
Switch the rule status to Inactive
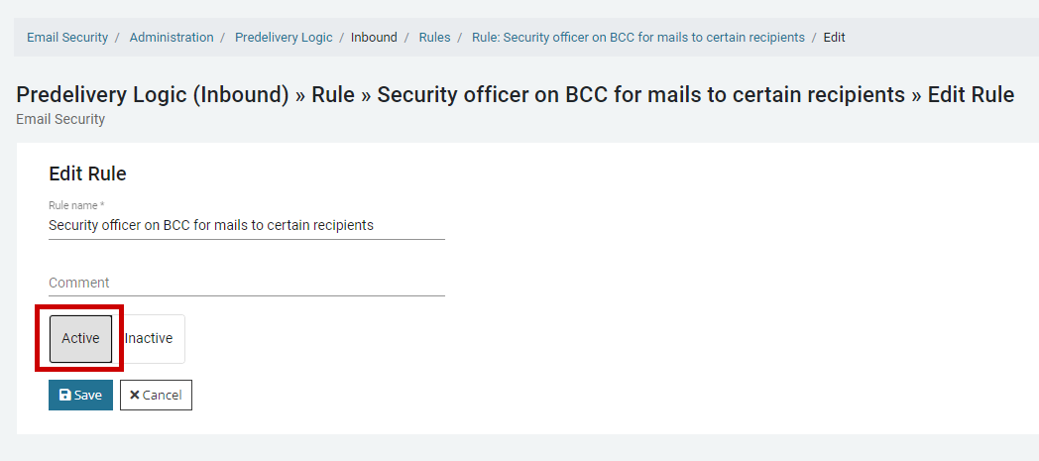[149, 339]
